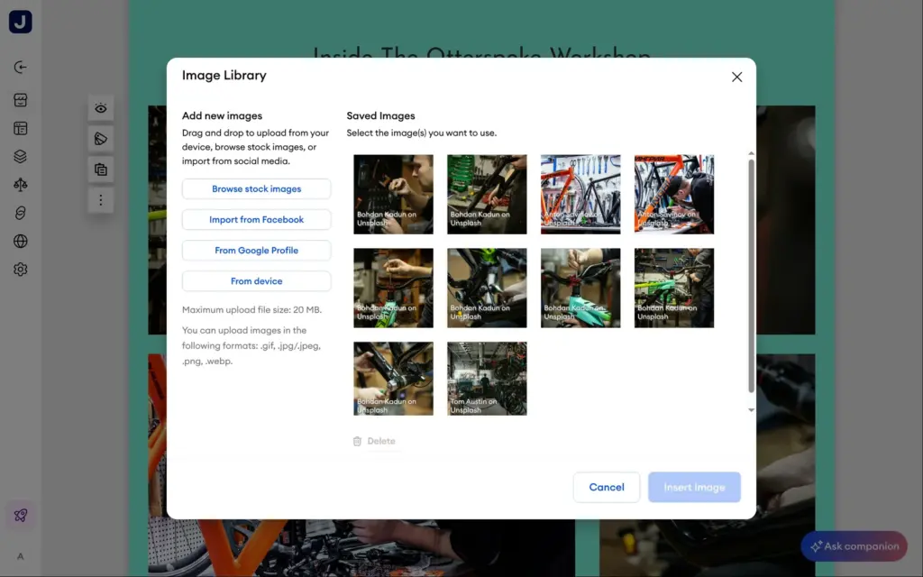Image resolution: width=923 pixels, height=577 pixels.
Task: Open the links chain sidebar icon
Action: coord(21,213)
